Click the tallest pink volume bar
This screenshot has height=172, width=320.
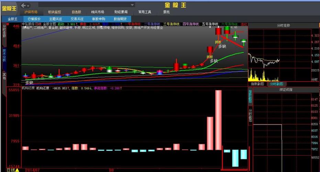[218, 120]
